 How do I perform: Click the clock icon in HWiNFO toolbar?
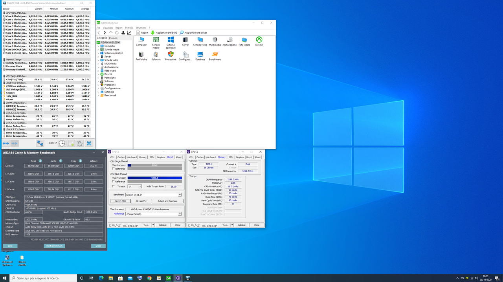(62, 143)
